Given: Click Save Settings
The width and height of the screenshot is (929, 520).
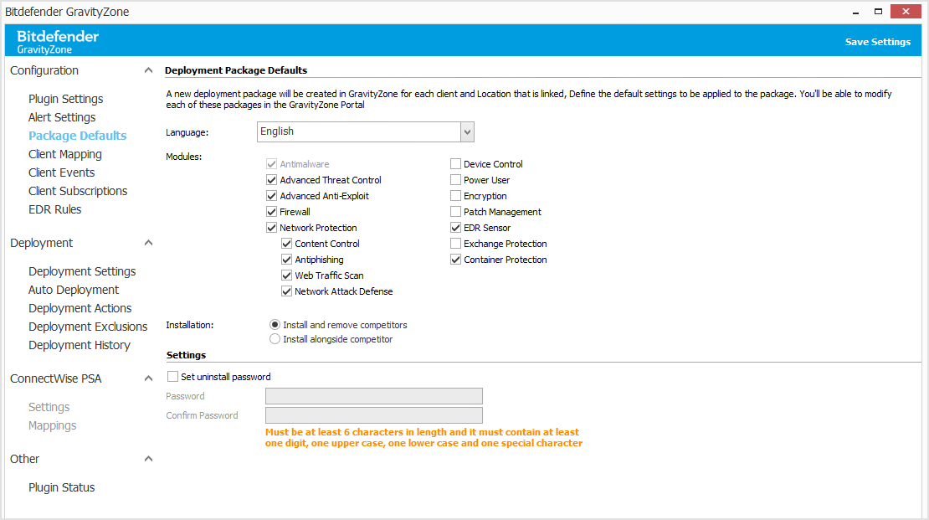Looking at the screenshot, I should (x=878, y=40).
